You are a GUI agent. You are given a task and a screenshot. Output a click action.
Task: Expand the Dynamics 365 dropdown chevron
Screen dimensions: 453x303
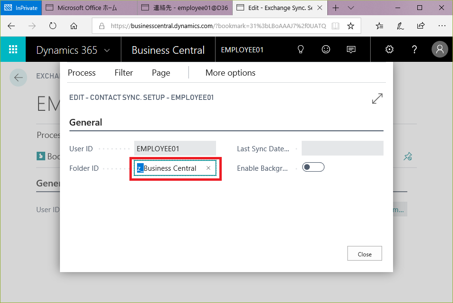107,50
